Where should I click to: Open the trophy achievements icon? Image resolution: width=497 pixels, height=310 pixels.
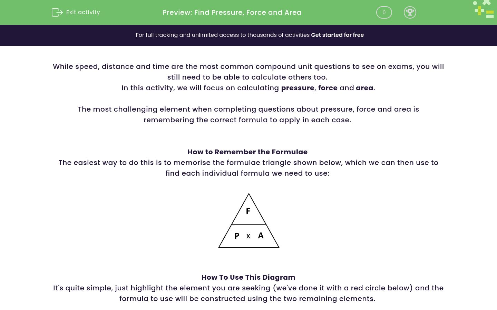[x=410, y=12]
